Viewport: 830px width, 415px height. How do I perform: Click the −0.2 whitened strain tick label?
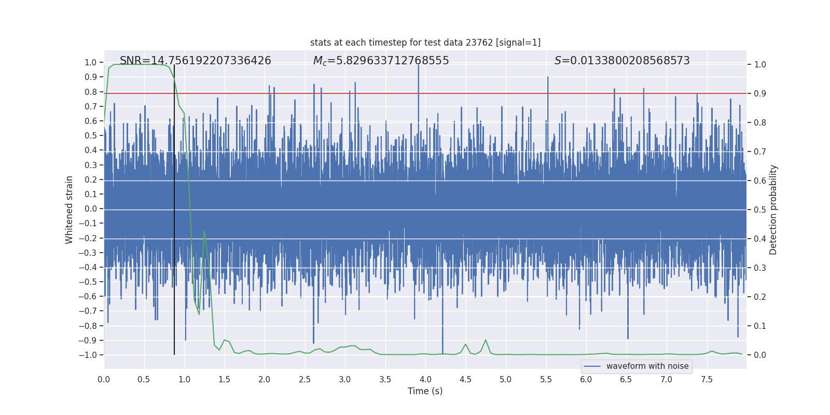pyautogui.click(x=88, y=238)
